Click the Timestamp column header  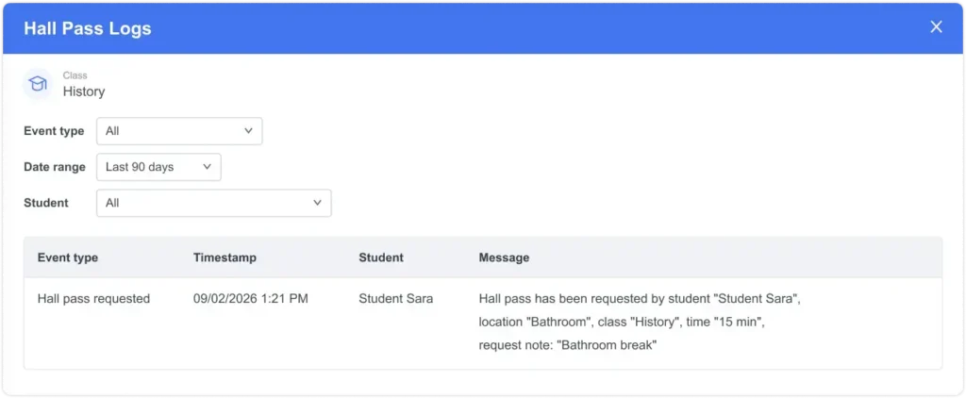point(225,257)
